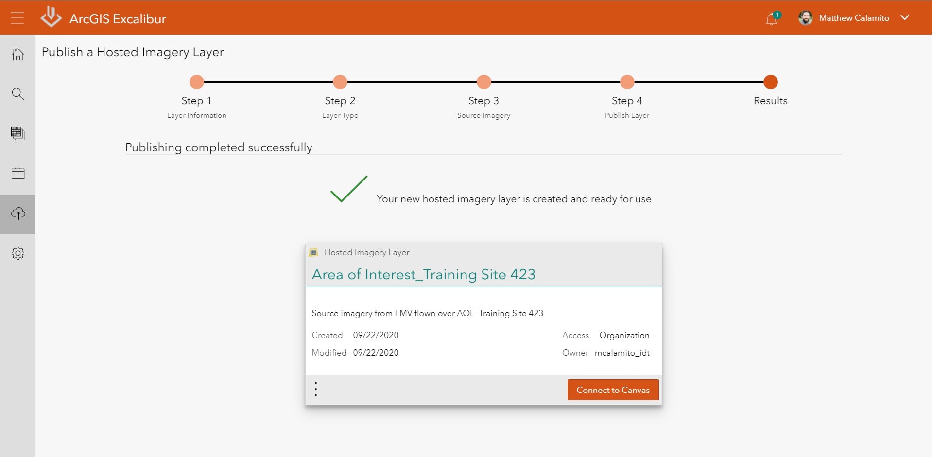Jump to Step 2 Layer Type marker
932x457 pixels.
pyautogui.click(x=340, y=82)
